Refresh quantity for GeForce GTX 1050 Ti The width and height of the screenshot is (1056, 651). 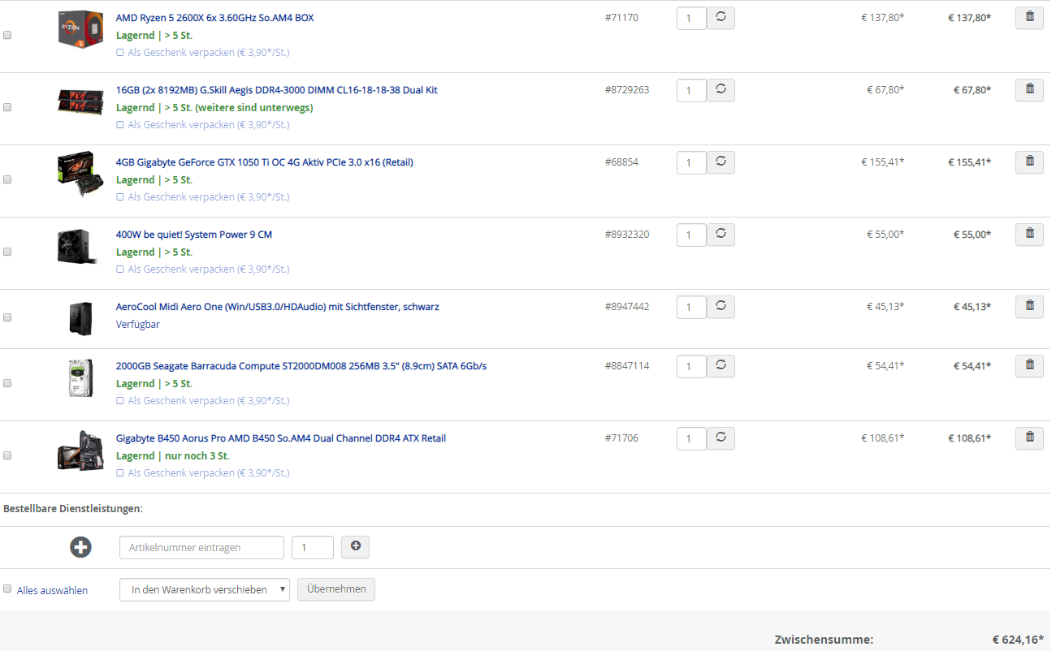pyautogui.click(x=721, y=162)
